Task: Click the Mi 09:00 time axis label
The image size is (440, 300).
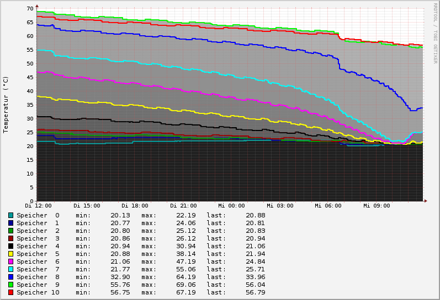Action: pos(377,206)
